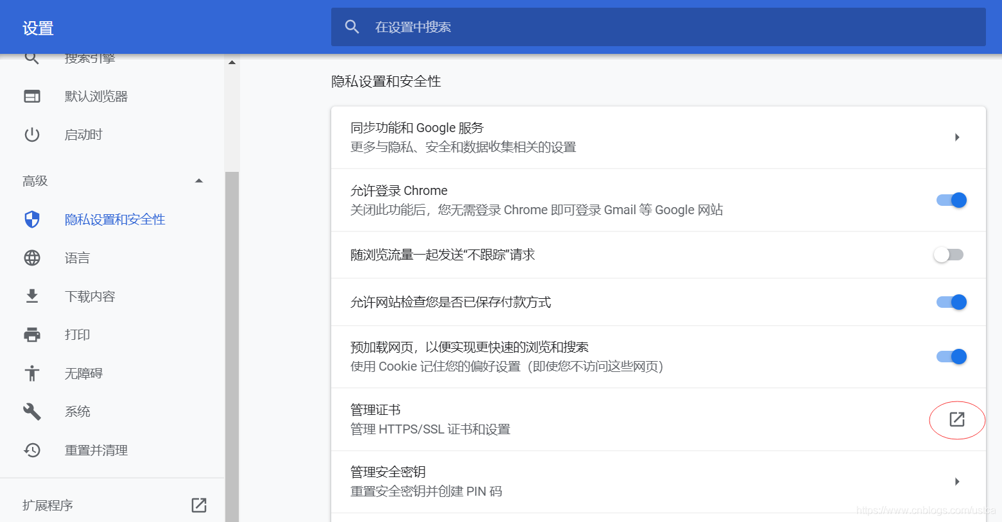Click the search settings input field
The width and height of the screenshot is (1002, 522).
668,27
